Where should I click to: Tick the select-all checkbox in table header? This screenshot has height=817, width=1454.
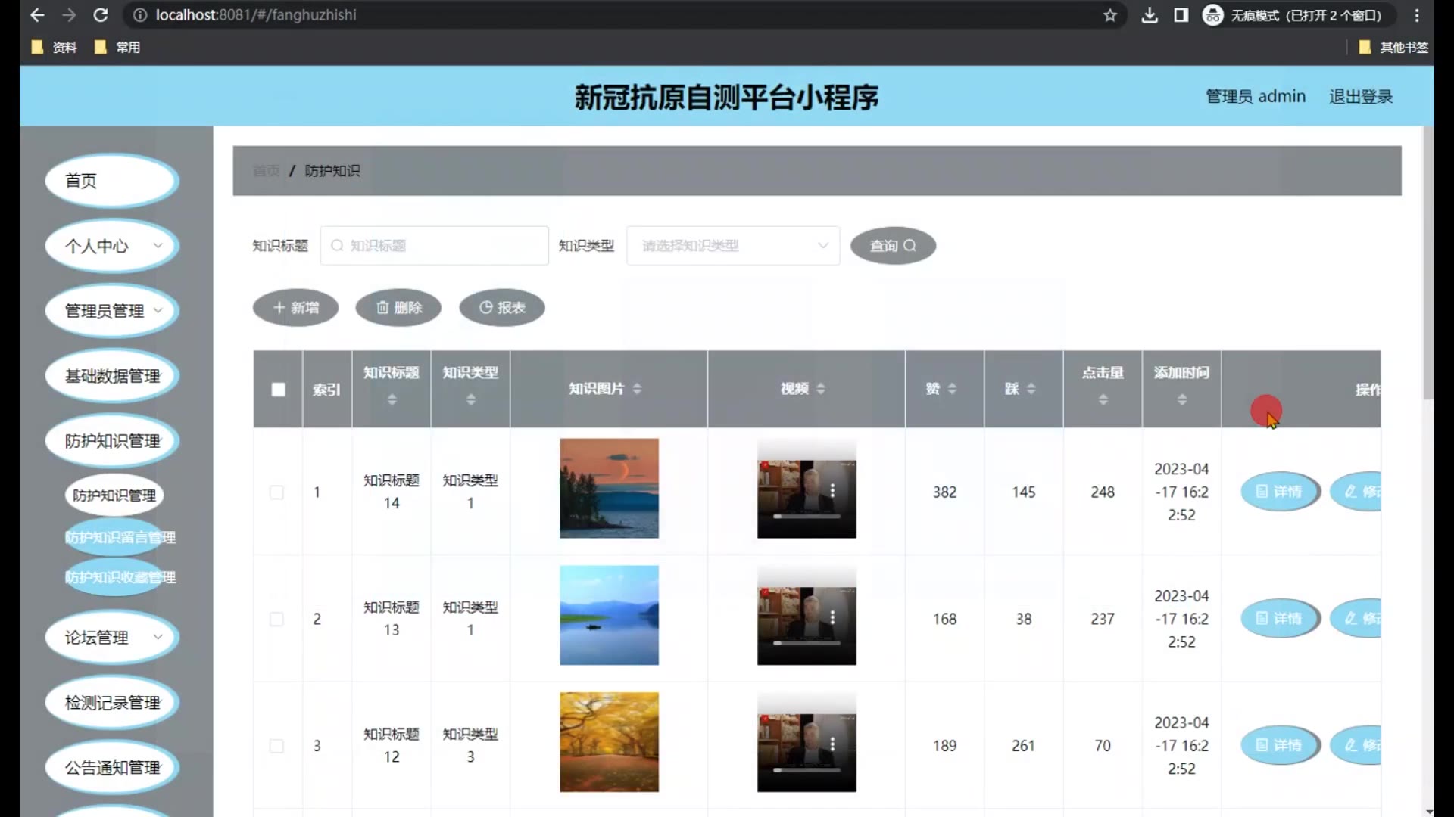pyautogui.click(x=279, y=390)
